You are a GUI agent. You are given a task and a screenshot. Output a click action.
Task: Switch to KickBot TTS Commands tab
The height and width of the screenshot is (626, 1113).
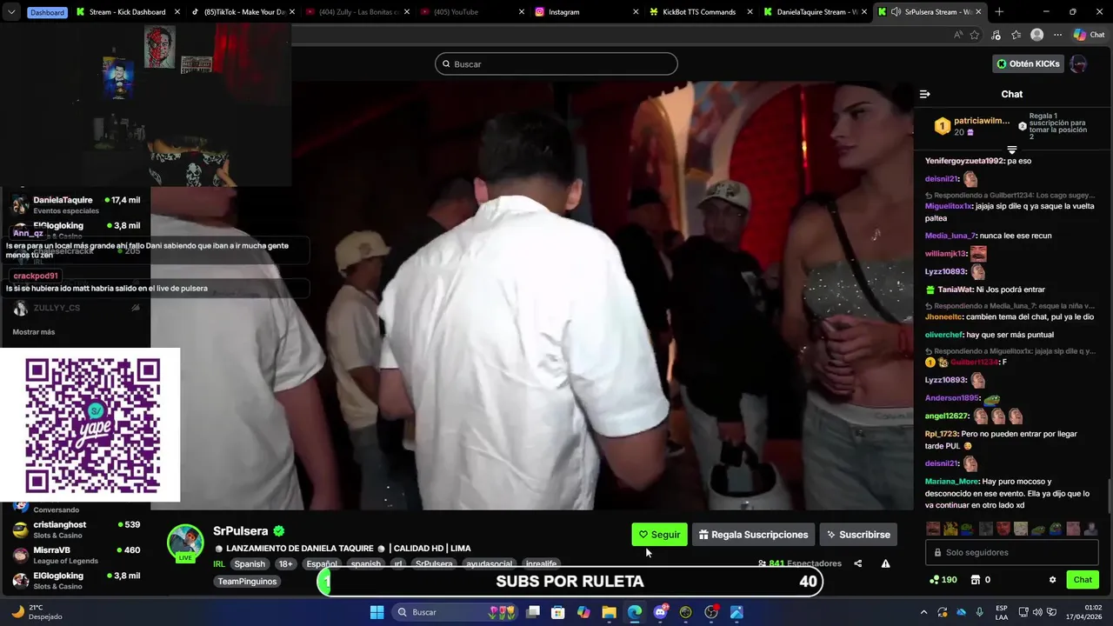[702, 12]
